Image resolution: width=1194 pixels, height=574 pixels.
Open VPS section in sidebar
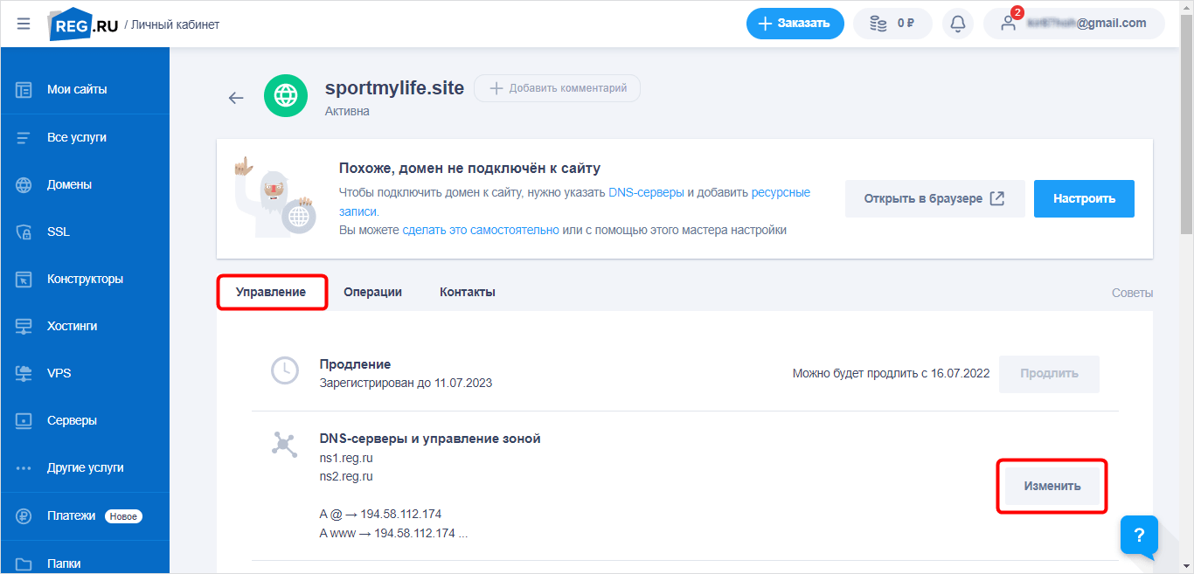tap(59, 373)
